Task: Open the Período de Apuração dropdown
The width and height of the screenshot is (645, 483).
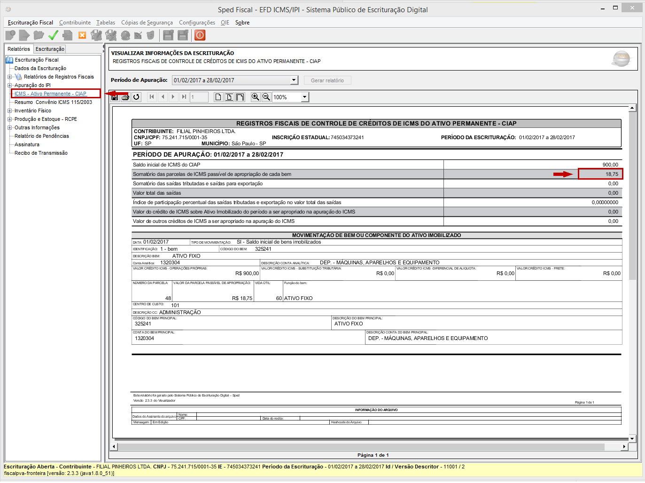Action: [x=294, y=80]
